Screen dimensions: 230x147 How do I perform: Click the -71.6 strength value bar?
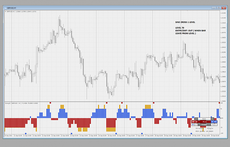click(x=204, y=122)
